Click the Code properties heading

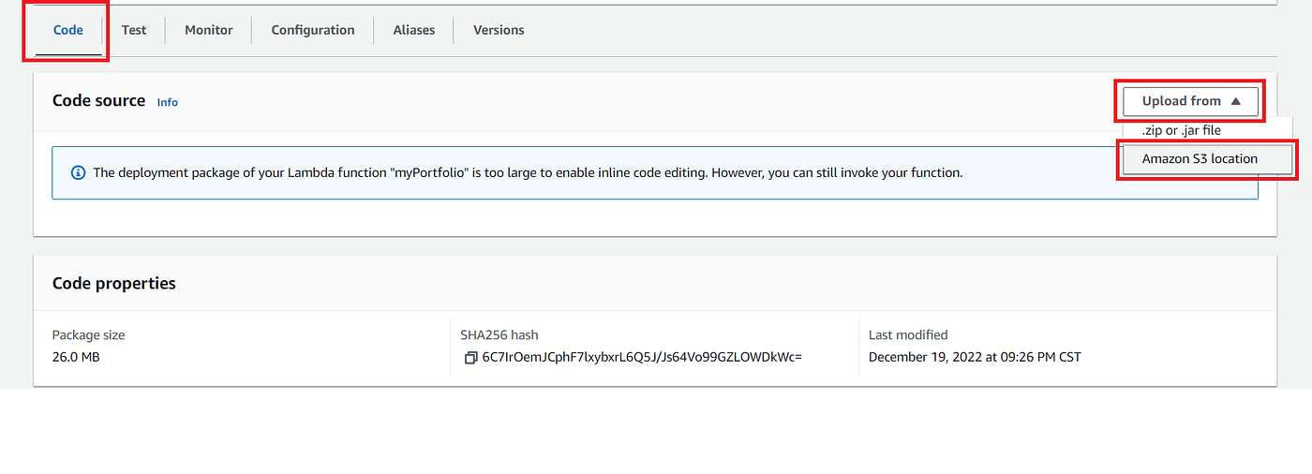[x=113, y=283]
